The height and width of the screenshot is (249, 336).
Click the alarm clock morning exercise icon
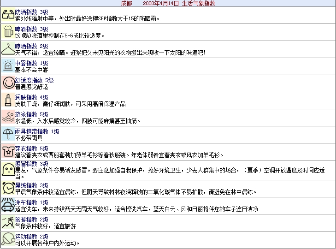(x=8, y=188)
